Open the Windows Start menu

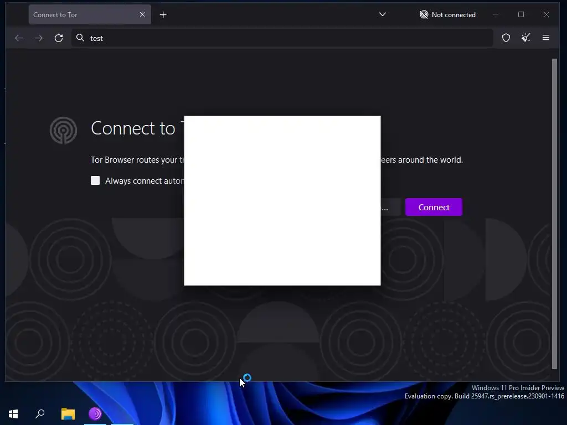(x=13, y=414)
